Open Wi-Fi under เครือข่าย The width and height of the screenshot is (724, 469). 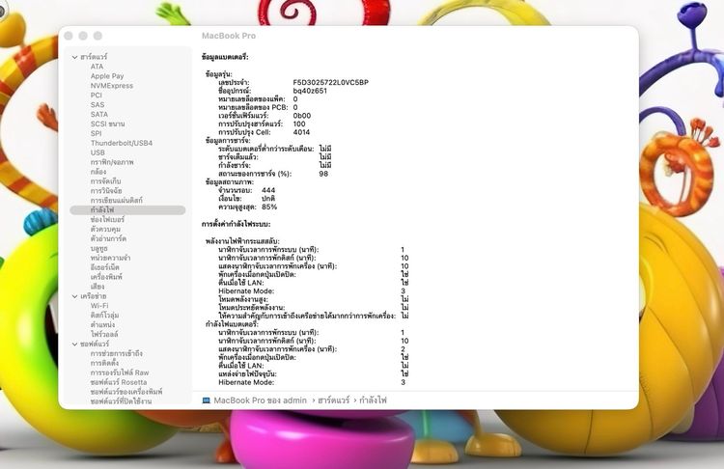tap(99, 306)
